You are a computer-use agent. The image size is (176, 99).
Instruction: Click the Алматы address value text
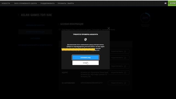pyautogui.click(x=94, y=75)
